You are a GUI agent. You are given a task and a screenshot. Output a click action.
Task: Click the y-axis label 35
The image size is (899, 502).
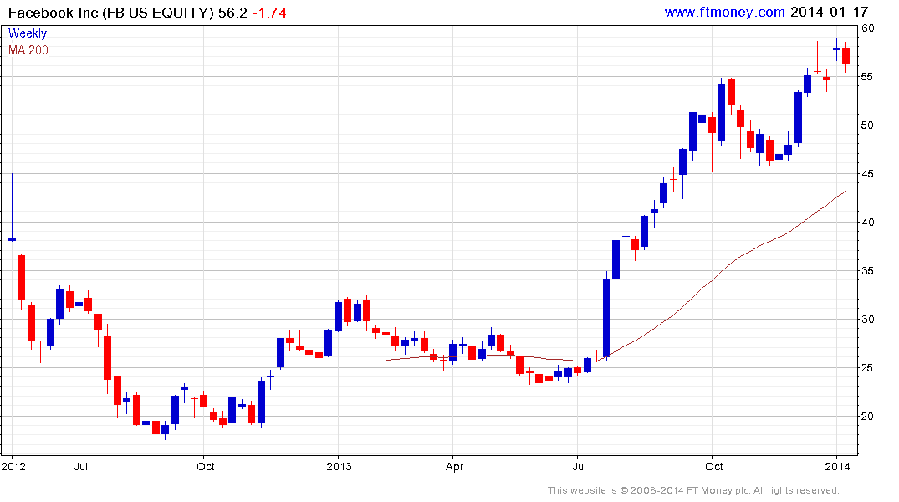click(868, 271)
